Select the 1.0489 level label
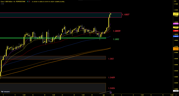The height and width of the screenshot is (96, 179). pyautogui.click(x=111, y=78)
